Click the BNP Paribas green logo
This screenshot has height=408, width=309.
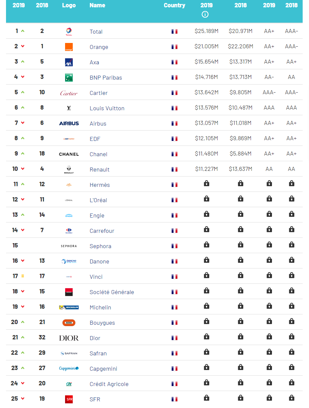pos(69,78)
